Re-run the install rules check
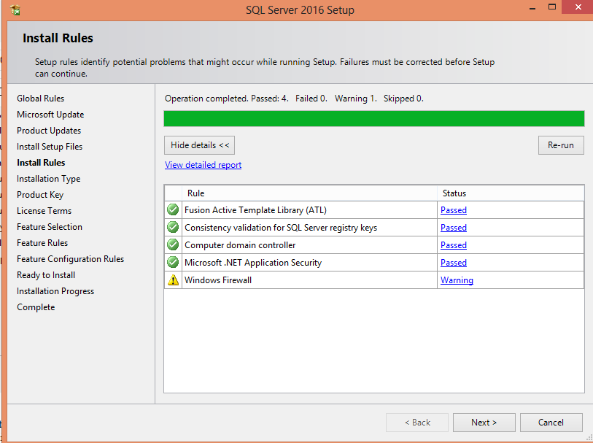The width and height of the screenshot is (593, 443). [x=561, y=145]
